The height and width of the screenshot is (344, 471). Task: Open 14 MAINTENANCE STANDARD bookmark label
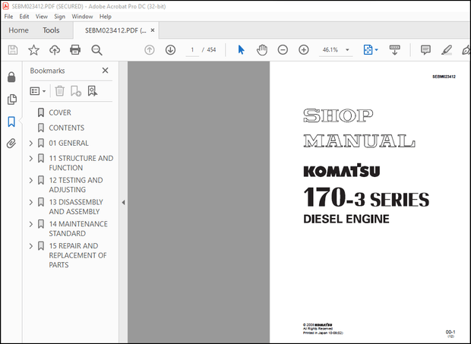point(78,229)
